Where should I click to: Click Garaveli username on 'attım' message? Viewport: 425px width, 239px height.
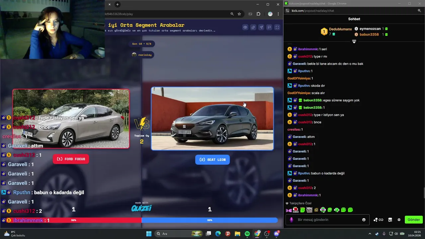299,137
